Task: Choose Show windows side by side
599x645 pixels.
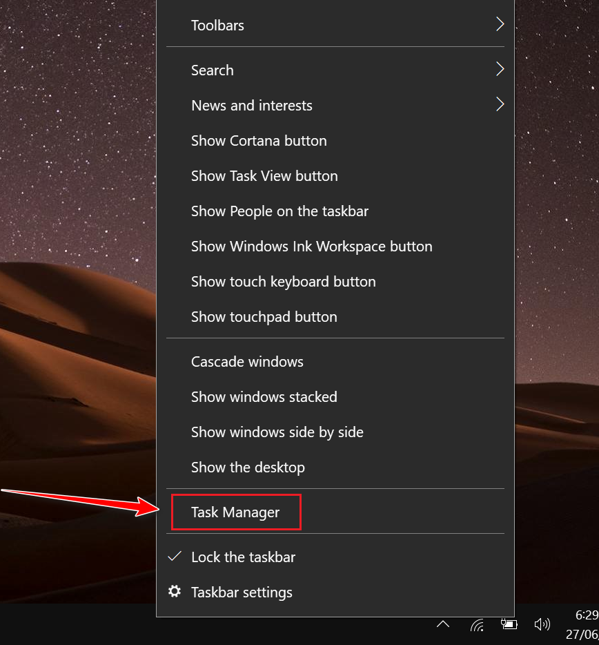Action: point(277,432)
